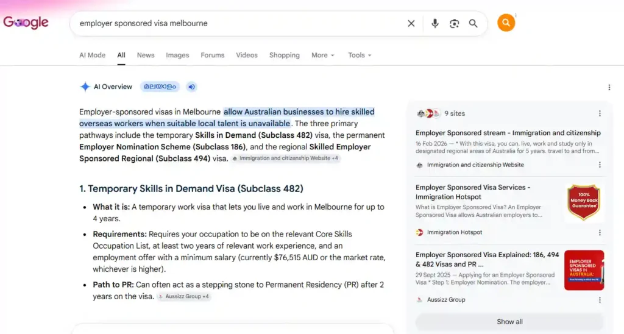The width and height of the screenshot is (624, 334).
Task: Expand the Tools dropdown
Action: [360, 55]
